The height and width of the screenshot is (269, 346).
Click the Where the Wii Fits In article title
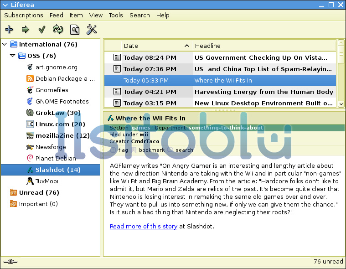150,118
